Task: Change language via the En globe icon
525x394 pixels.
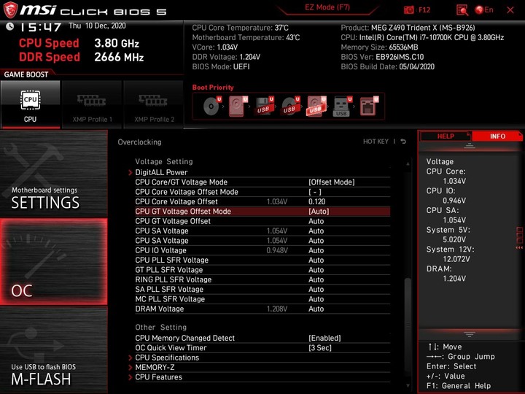Action: (484, 10)
